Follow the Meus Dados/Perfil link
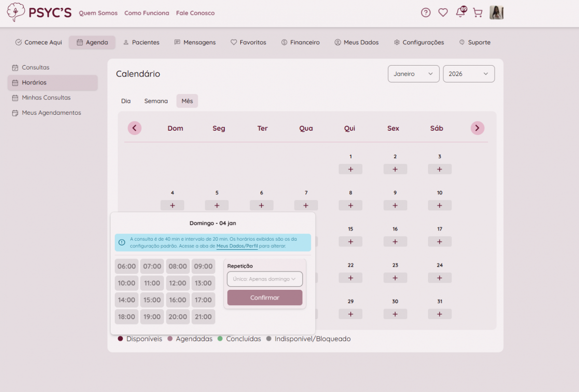Image resolution: width=579 pixels, height=392 pixels. [237, 246]
